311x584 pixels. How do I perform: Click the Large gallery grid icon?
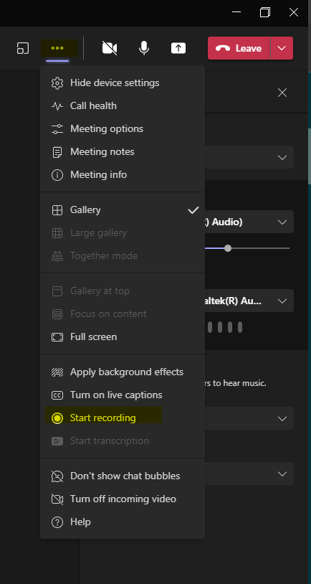[57, 233]
